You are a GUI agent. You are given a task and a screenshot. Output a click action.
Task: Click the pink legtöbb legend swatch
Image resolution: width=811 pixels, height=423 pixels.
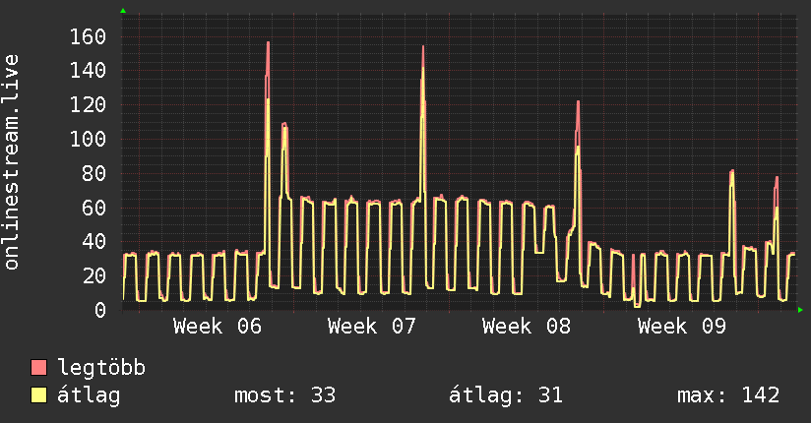tap(38, 367)
